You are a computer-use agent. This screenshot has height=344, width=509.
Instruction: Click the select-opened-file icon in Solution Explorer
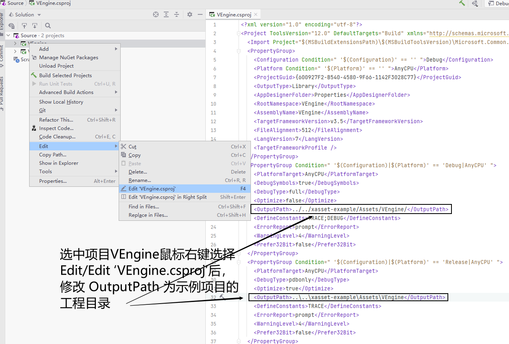[x=11, y=26]
